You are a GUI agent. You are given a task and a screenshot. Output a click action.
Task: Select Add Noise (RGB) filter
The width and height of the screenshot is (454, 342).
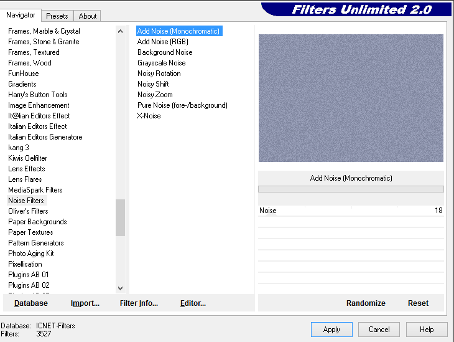pyautogui.click(x=162, y=42)
